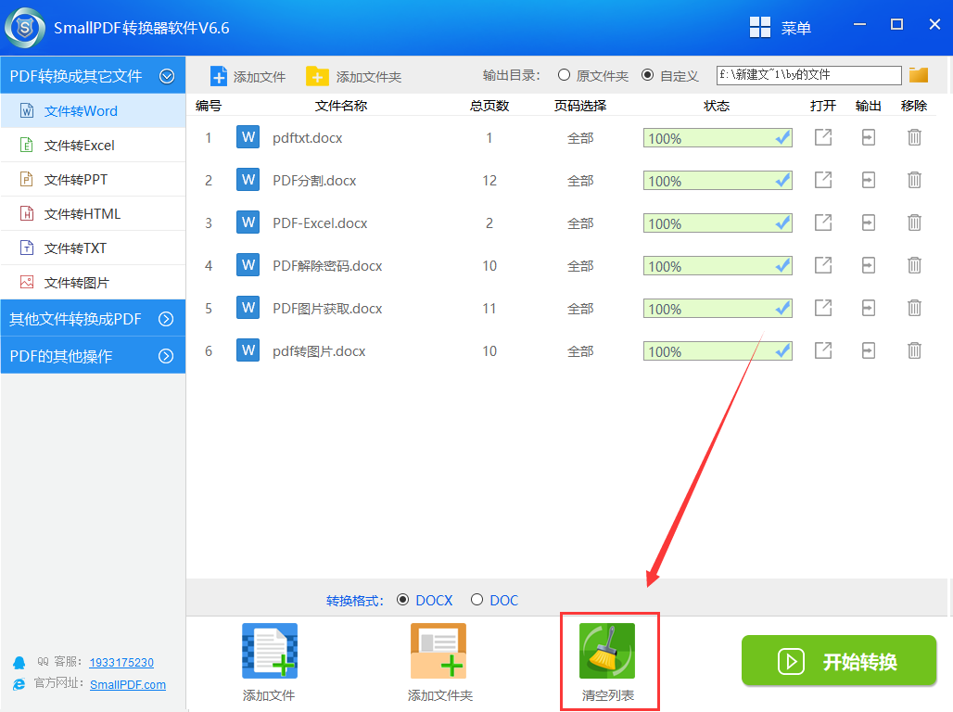The image size is (953, 712).
Task: Choose DOC conversion format
Action: pos(476,600)
